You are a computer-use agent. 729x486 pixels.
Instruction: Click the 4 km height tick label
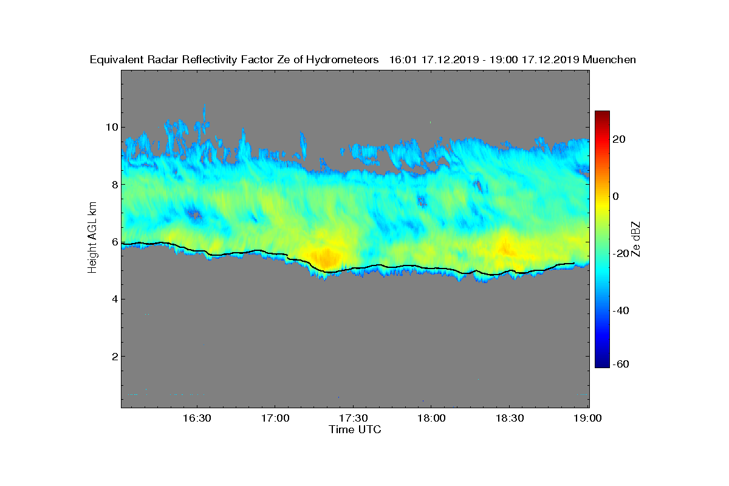click(114, 299)
